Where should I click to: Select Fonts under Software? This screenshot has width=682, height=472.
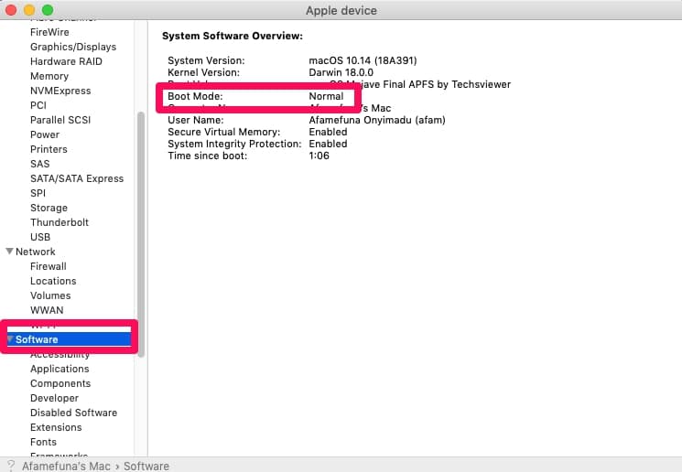tap(44, 442)
